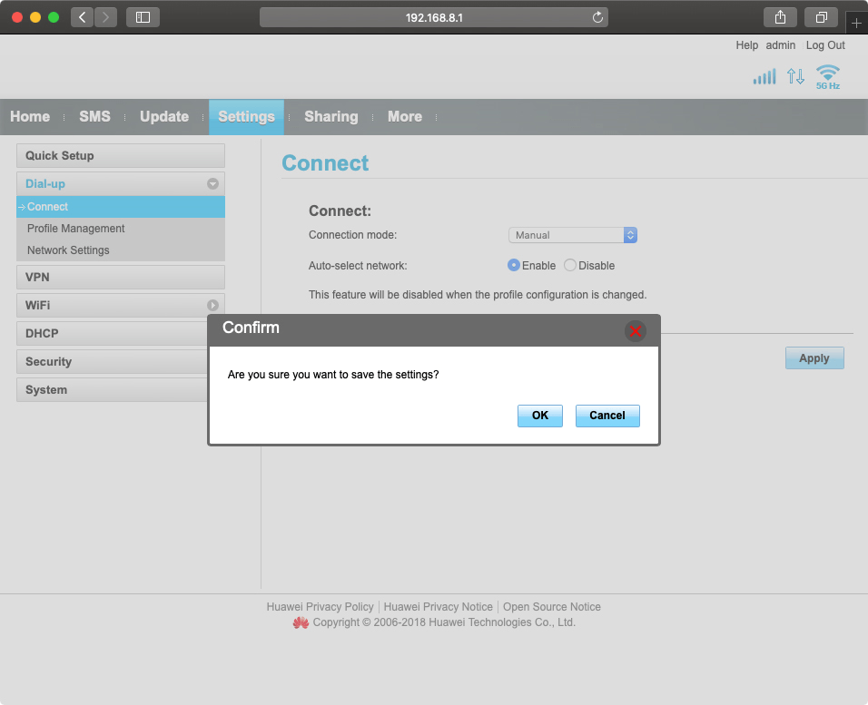Go back with Safari back arrow
The image size is (868, 705).
click(x=82, y=17)
